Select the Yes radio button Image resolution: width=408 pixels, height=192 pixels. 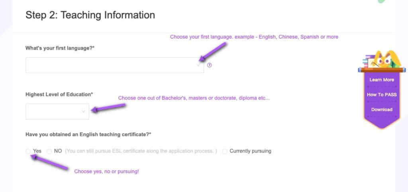tap(28, 151)
